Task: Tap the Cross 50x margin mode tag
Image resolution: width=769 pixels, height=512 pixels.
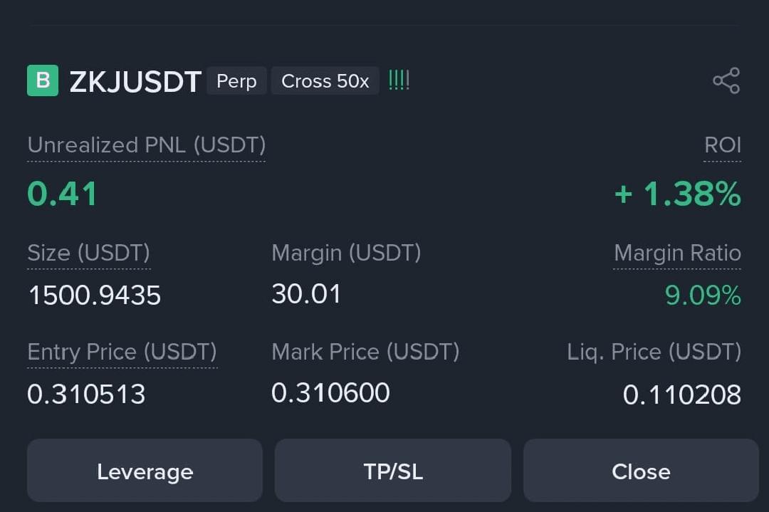Action: 325,81
